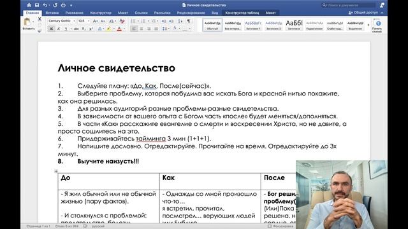Toggle subscript formatting X₂

pos(84,29)
